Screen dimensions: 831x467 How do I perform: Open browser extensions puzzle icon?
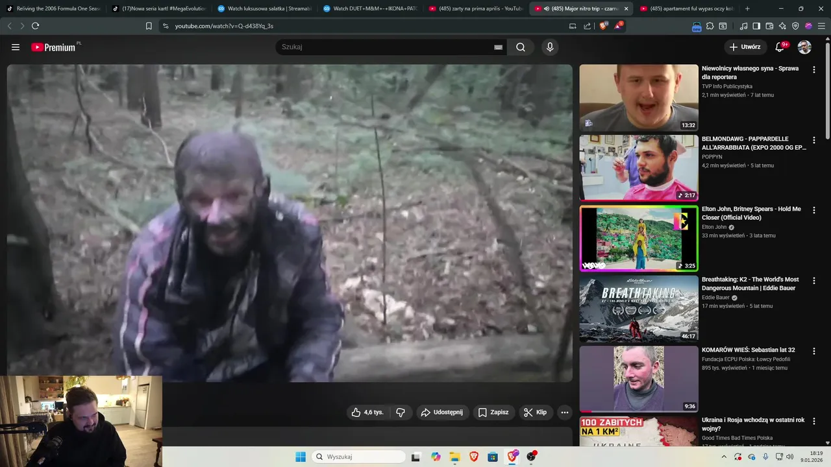pyautogui.click(x=710, y=26)
